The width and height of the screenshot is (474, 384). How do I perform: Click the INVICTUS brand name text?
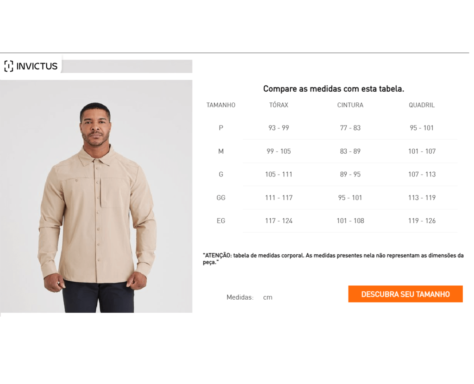[x=37, y=66]
